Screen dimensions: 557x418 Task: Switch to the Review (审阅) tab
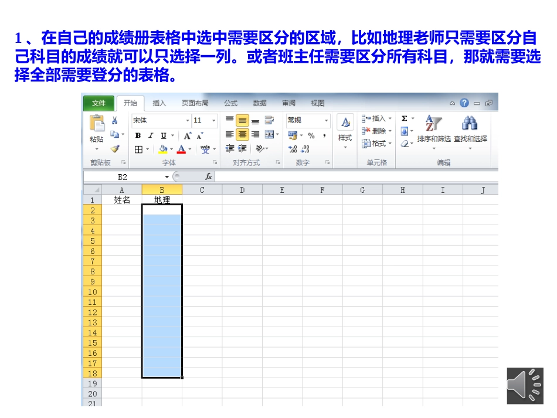(x=289, y=103)
